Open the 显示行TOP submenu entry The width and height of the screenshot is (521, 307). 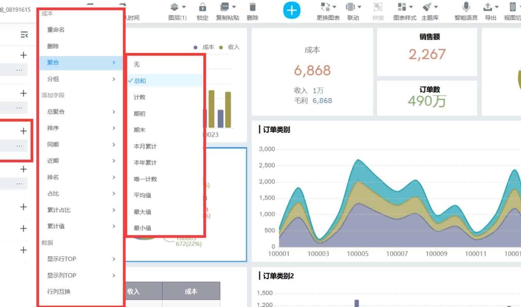81,259
